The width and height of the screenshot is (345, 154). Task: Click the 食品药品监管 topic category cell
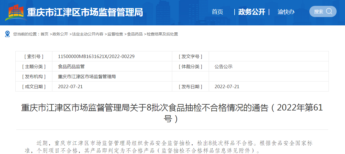tap(71, 66)
